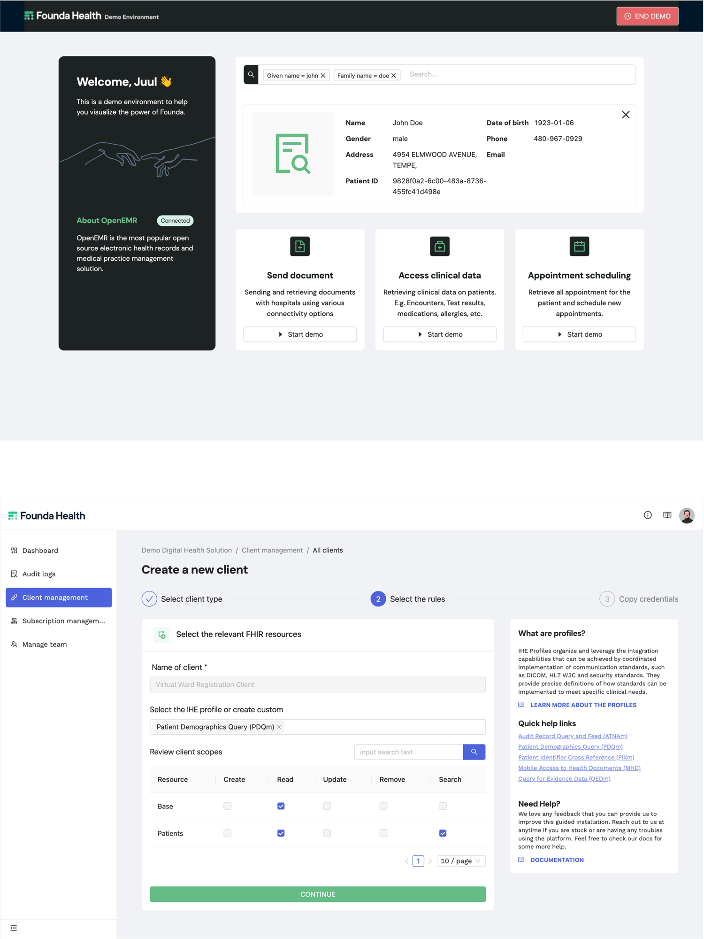The height and width of the screenshot is (939, 704).
Task: Uncheck Read checkbox for Patients
Action: (281, 833)
